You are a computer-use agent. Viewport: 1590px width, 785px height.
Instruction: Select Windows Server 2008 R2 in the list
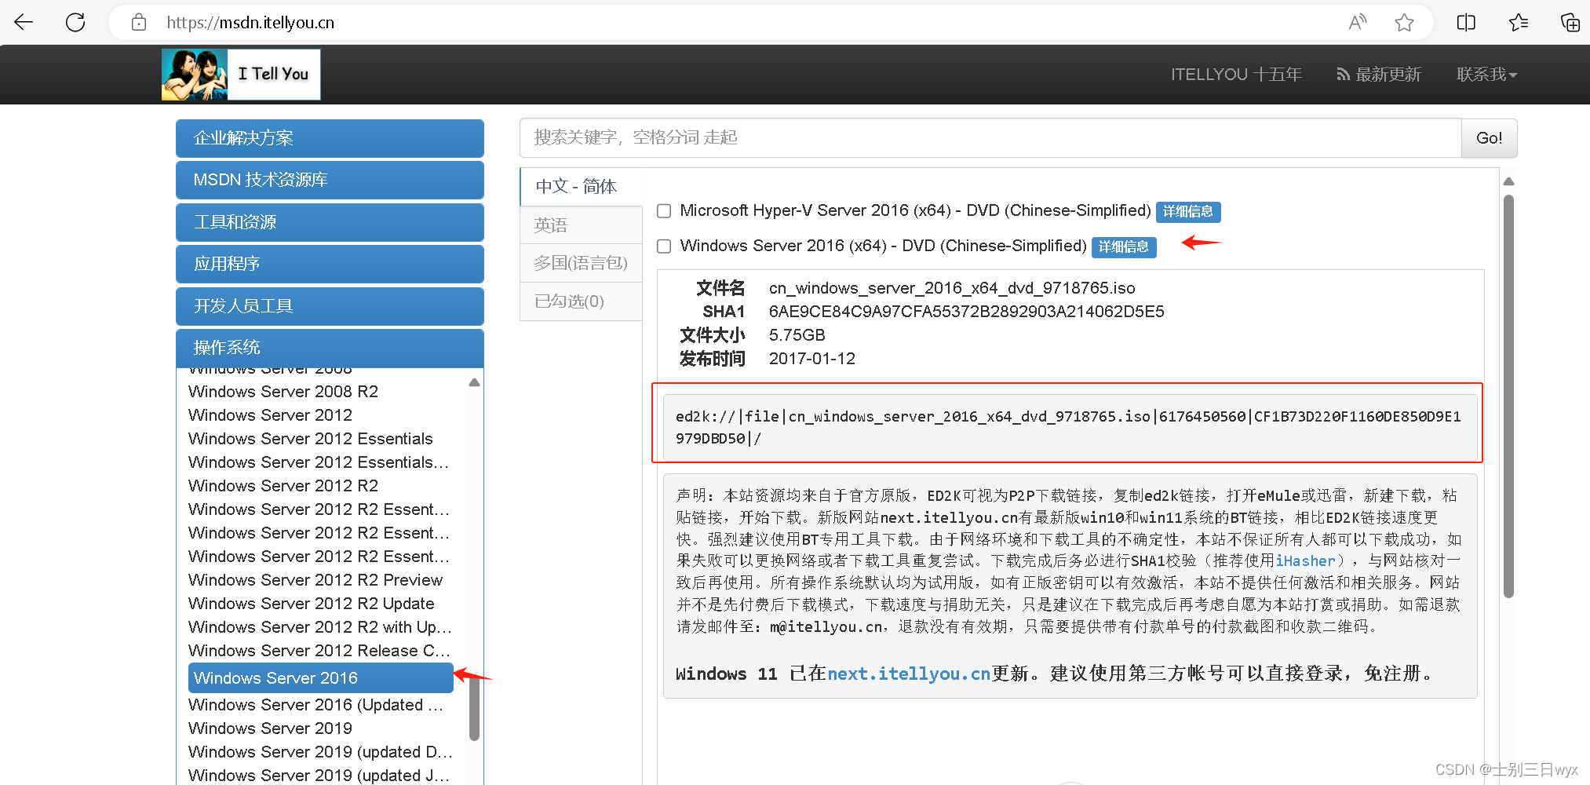pos(283,392)
